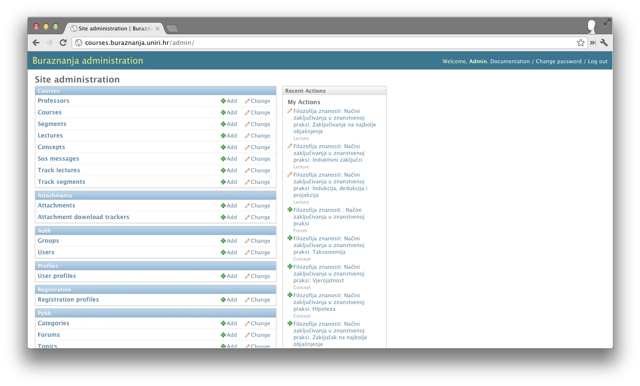
Task: Toggle fullscreen with the window expand arrows
Action: pyautogui.click(x=607, y=22)
